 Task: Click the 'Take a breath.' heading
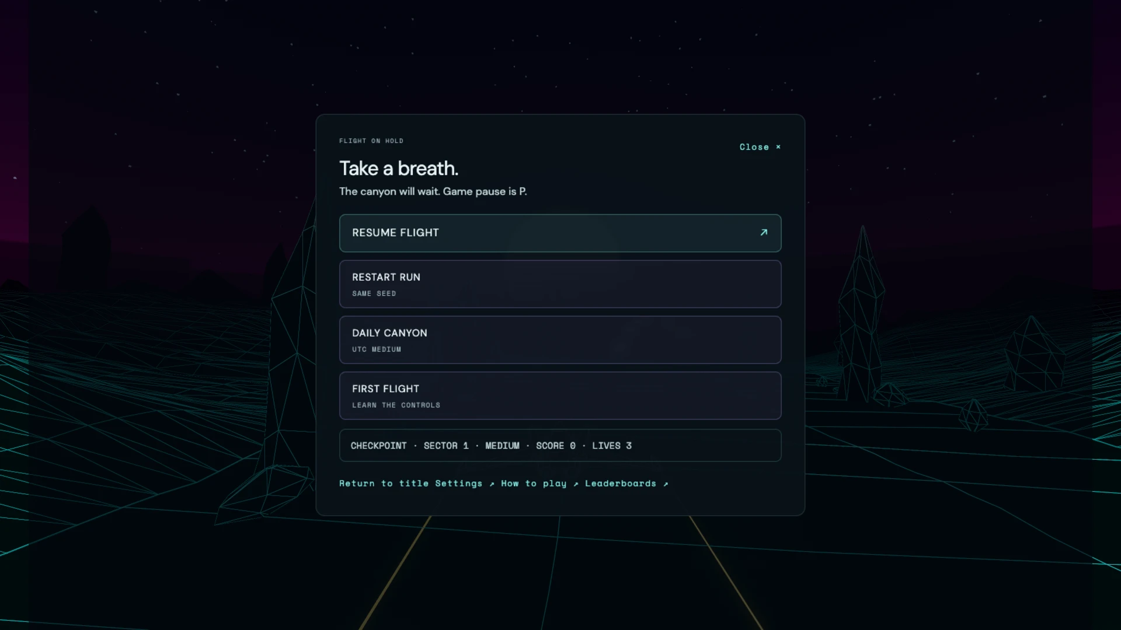[399, 169]
